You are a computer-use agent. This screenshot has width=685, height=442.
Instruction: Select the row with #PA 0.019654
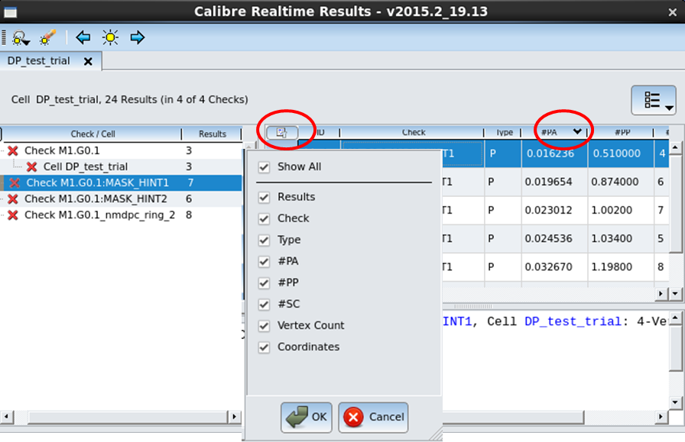[x=555, y=182]
